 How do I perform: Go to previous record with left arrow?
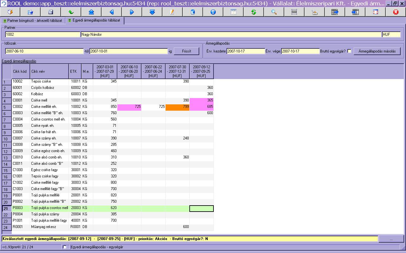(112, 12)
